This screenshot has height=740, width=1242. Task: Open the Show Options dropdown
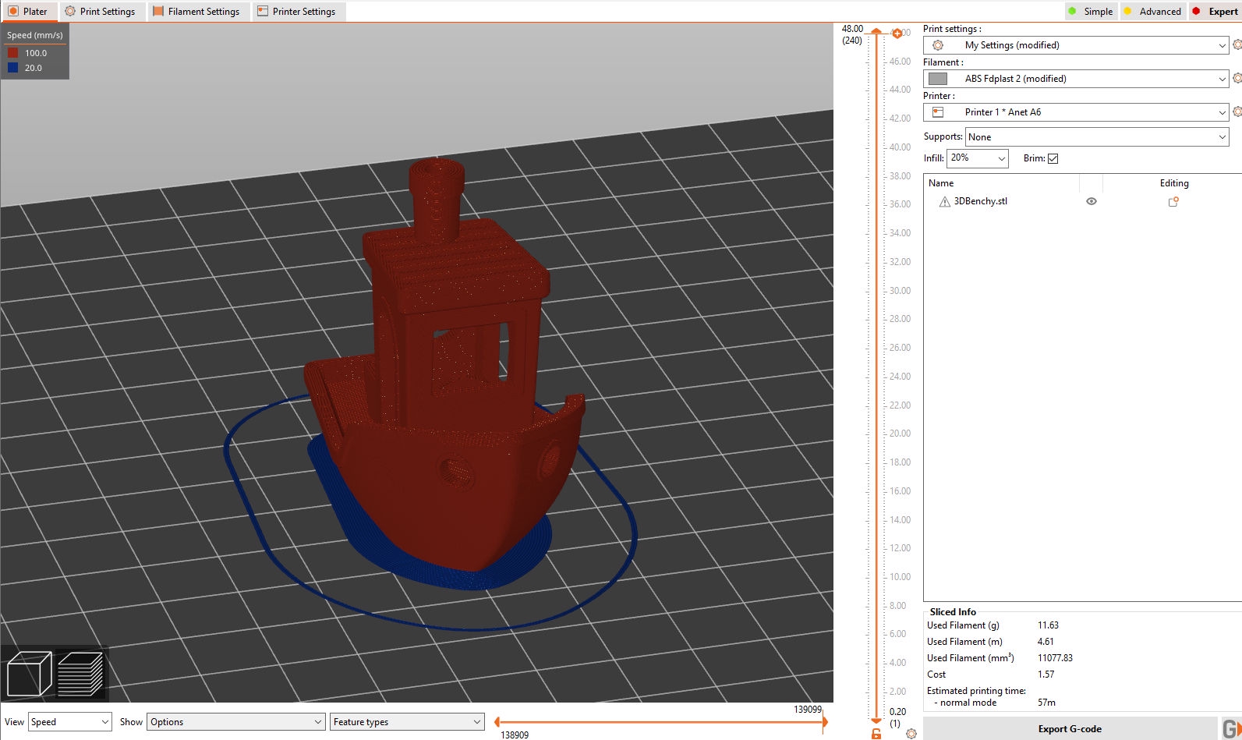tap(235, 722)
